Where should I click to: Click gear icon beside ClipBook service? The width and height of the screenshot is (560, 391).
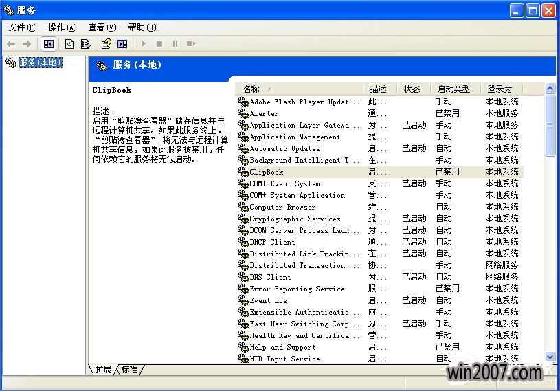pos(243,172)
